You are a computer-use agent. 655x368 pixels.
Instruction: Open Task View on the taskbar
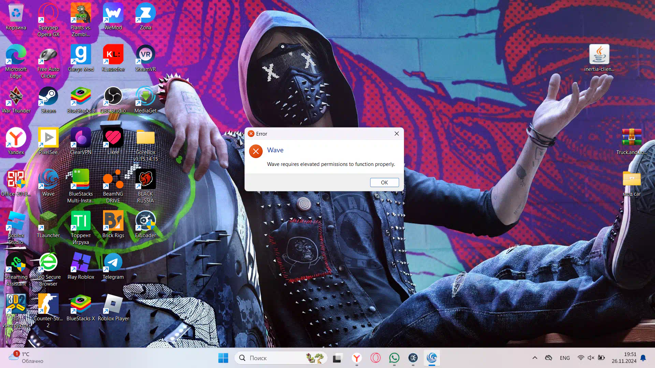pos(337,358)
